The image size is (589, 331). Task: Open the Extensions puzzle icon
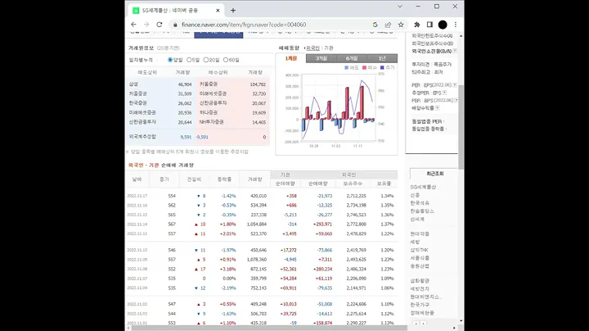[417, 25]
